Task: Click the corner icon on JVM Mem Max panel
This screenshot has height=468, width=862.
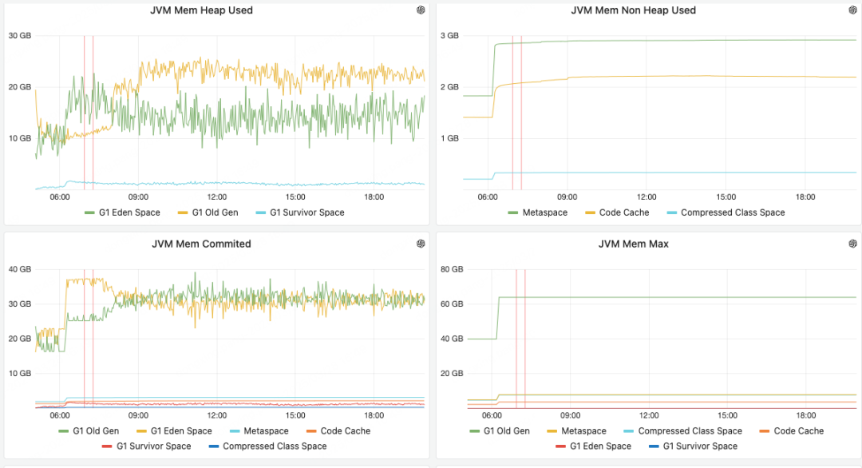Action: click(853, 244)
